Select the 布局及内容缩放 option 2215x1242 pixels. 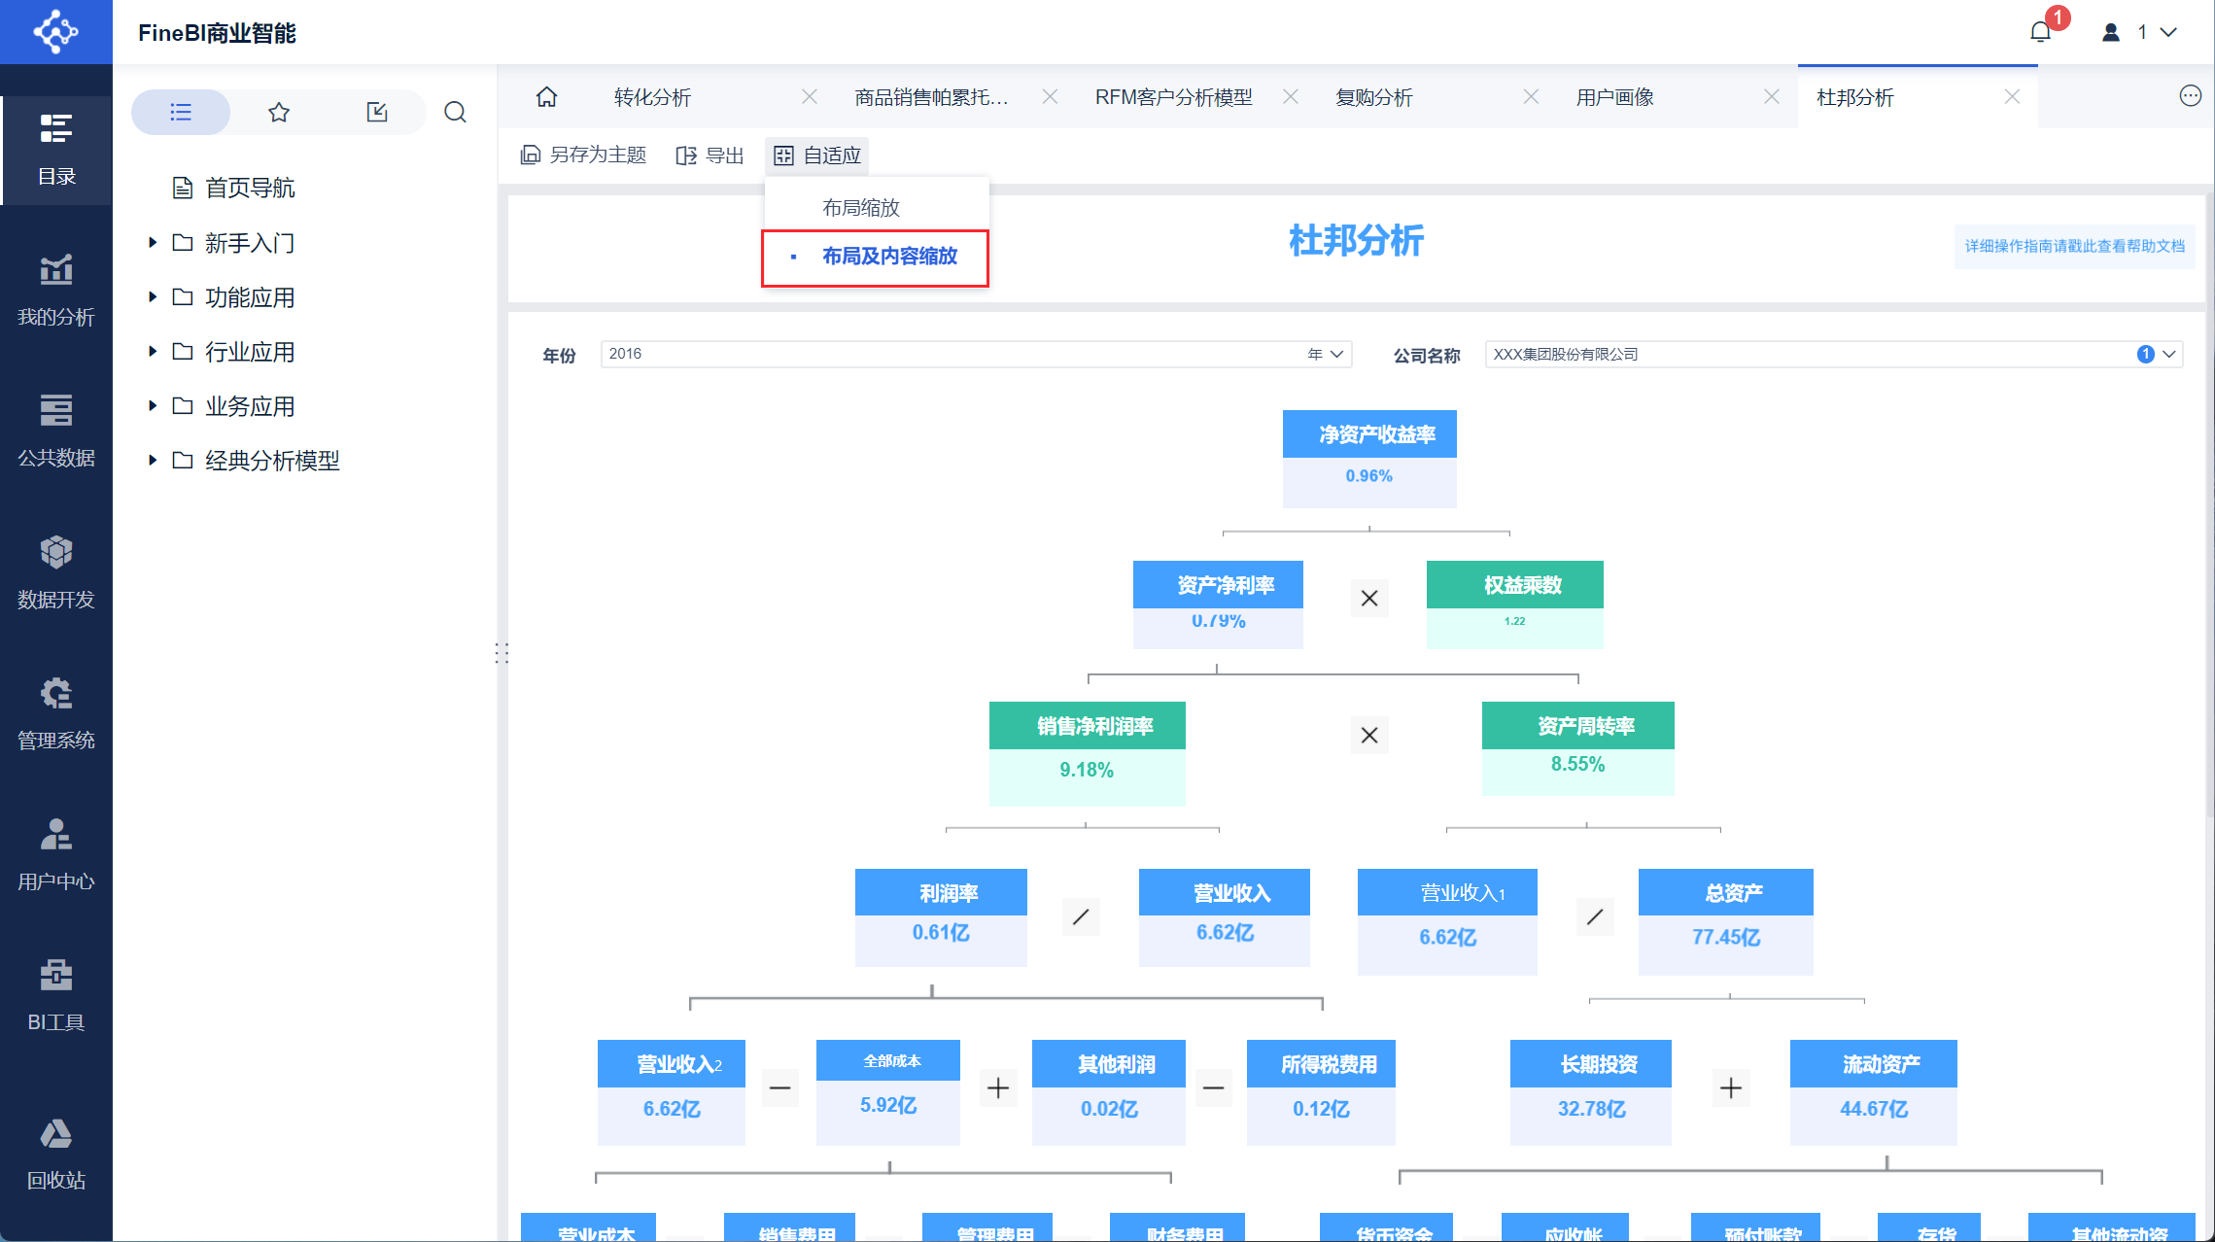(x=888, y=257)
